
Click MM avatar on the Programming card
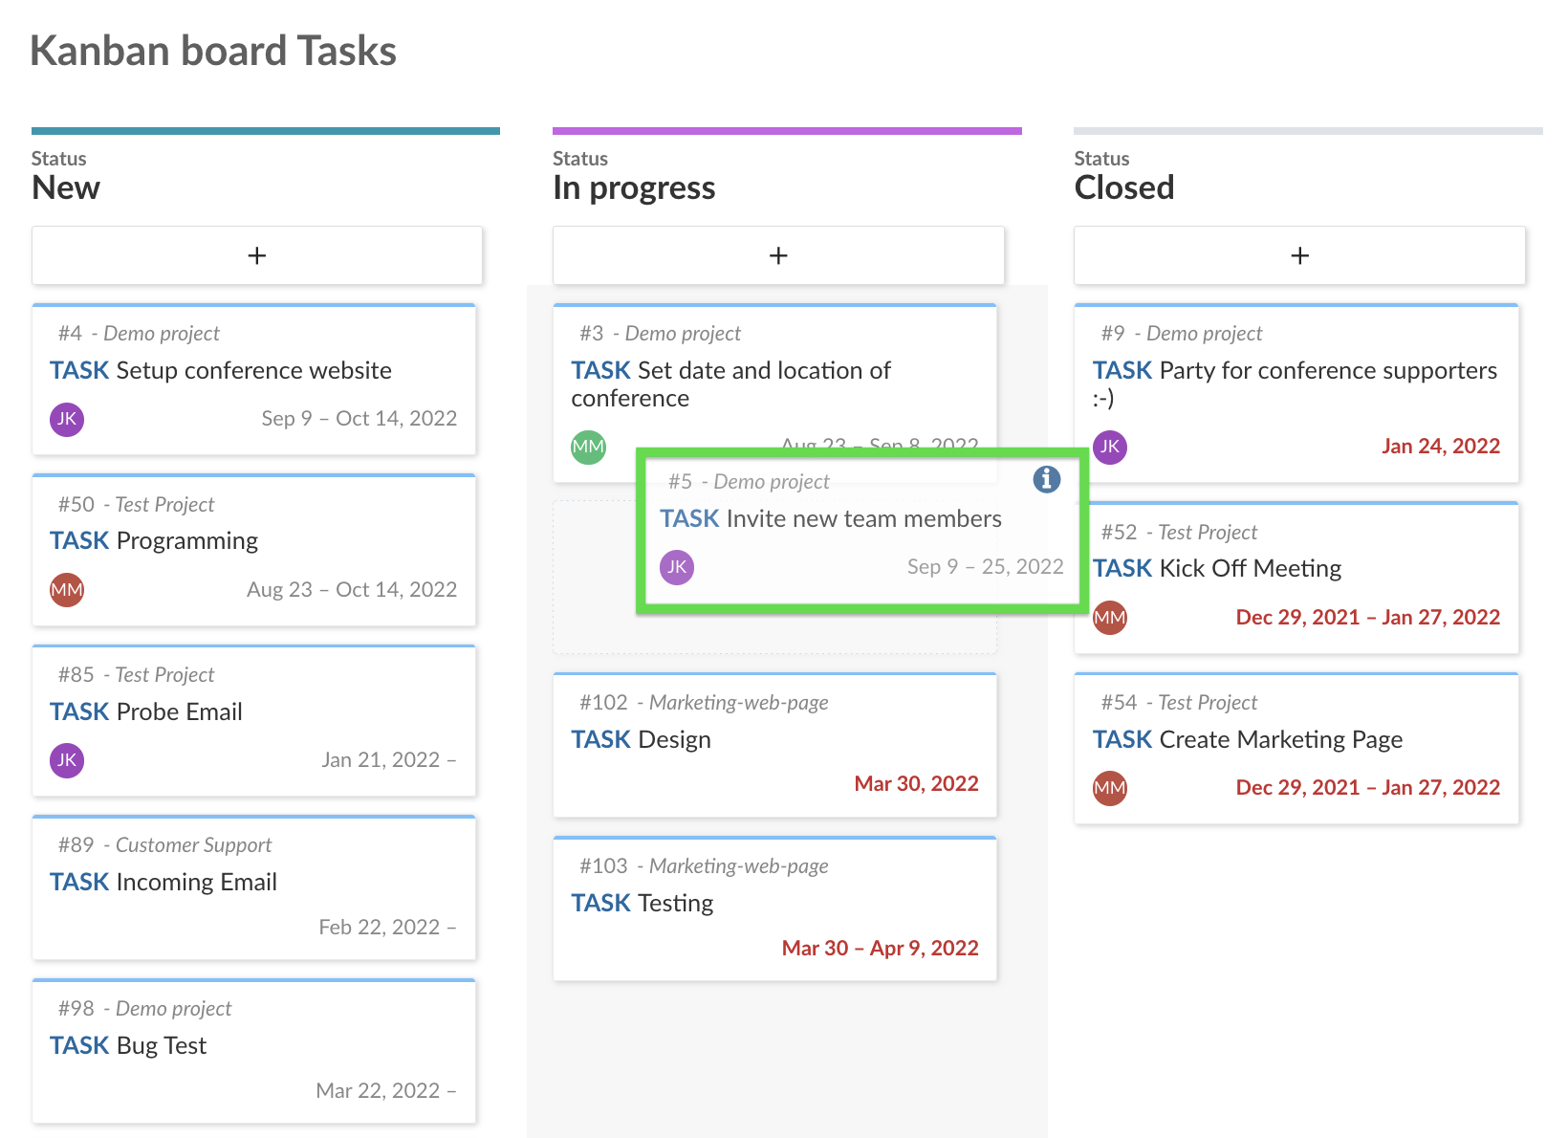coord(67,590)
